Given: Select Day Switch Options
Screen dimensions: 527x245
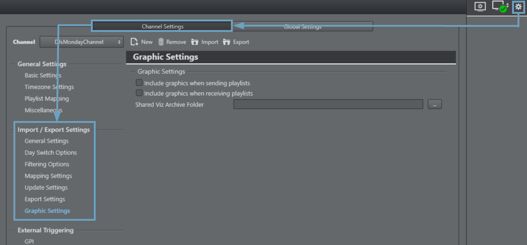Looking at the screenshot, I should click(x=51, y=153).
